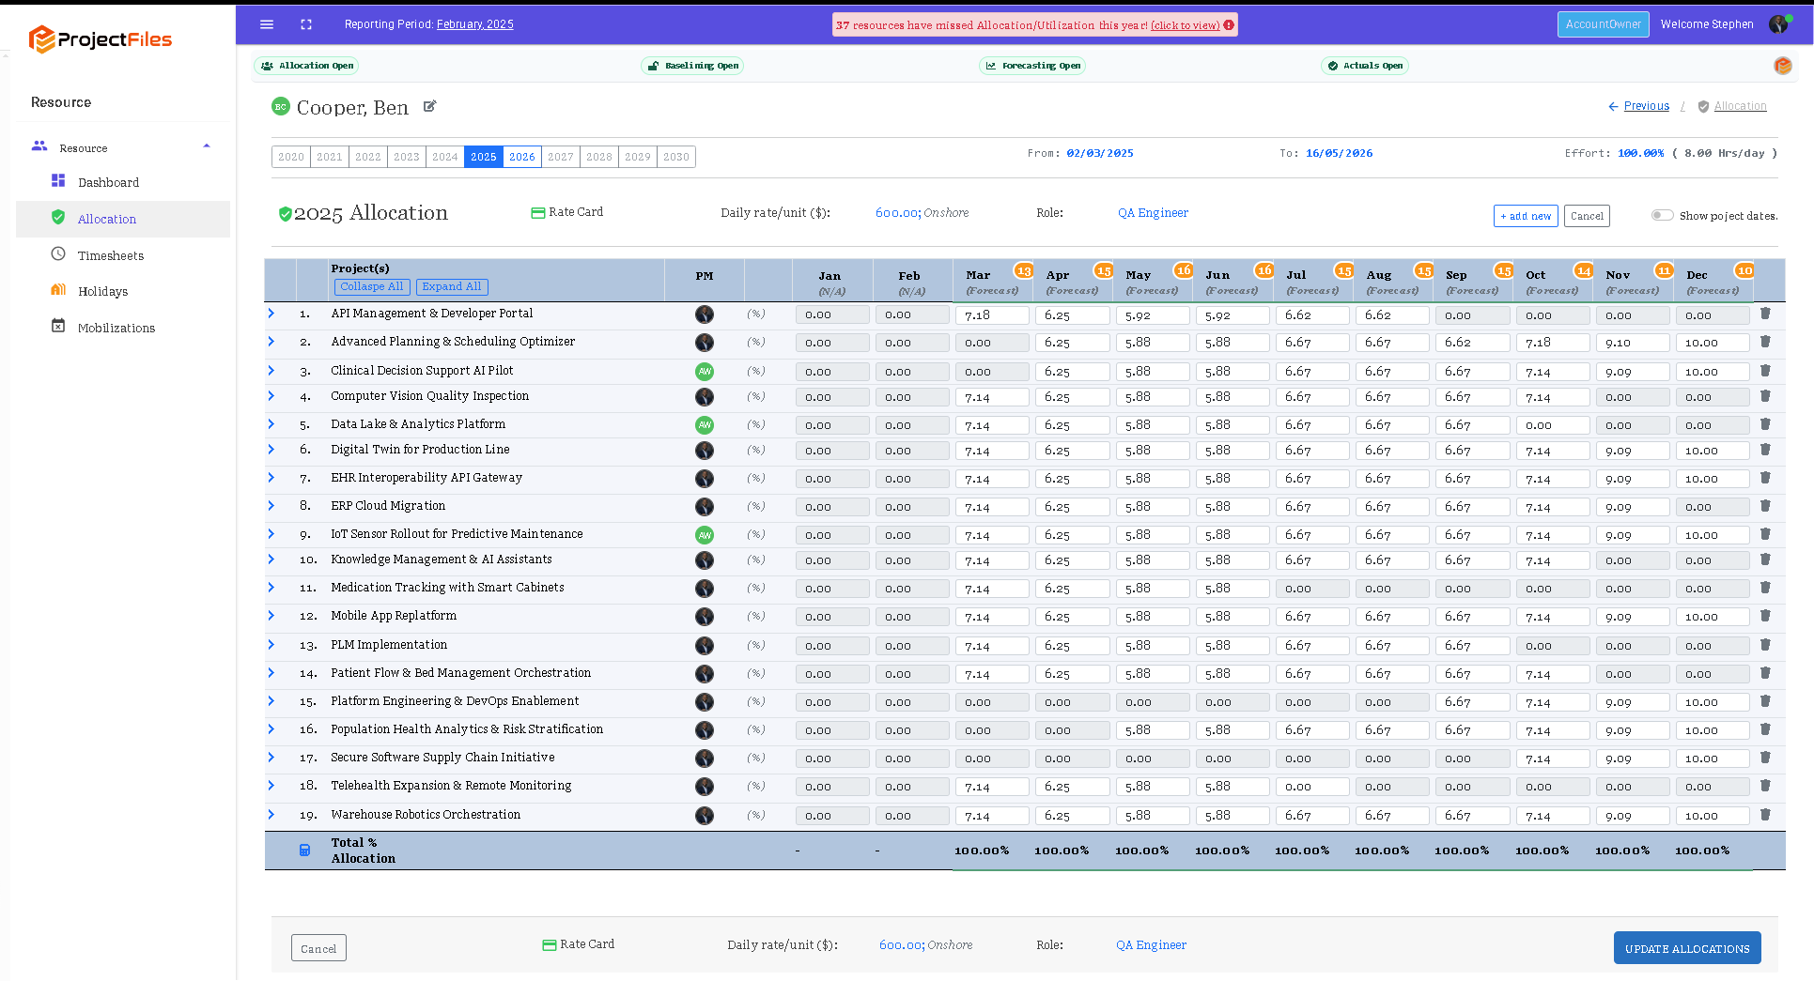This screenshot has width=1814, height=981.
Task: Click UPDATE ALLOCATIONS button
Action: click(x=1687, y=948)
